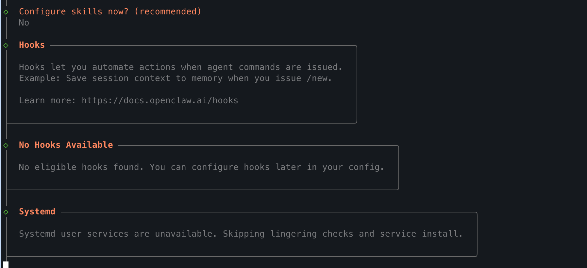Click the green diamond next to Systemd
The width and height of the screenshot is (587, 268).
point(6,212)
